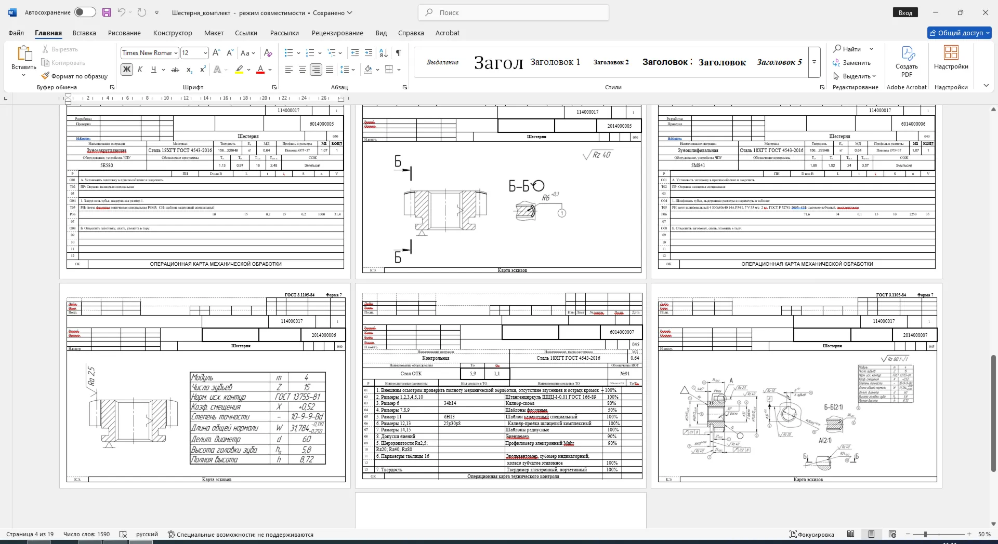
Task: Toggle italic formatting (К)
Action: (x=140, y=70)
